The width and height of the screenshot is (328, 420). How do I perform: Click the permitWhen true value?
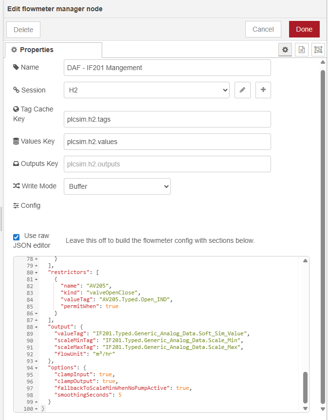click(112, 306)
